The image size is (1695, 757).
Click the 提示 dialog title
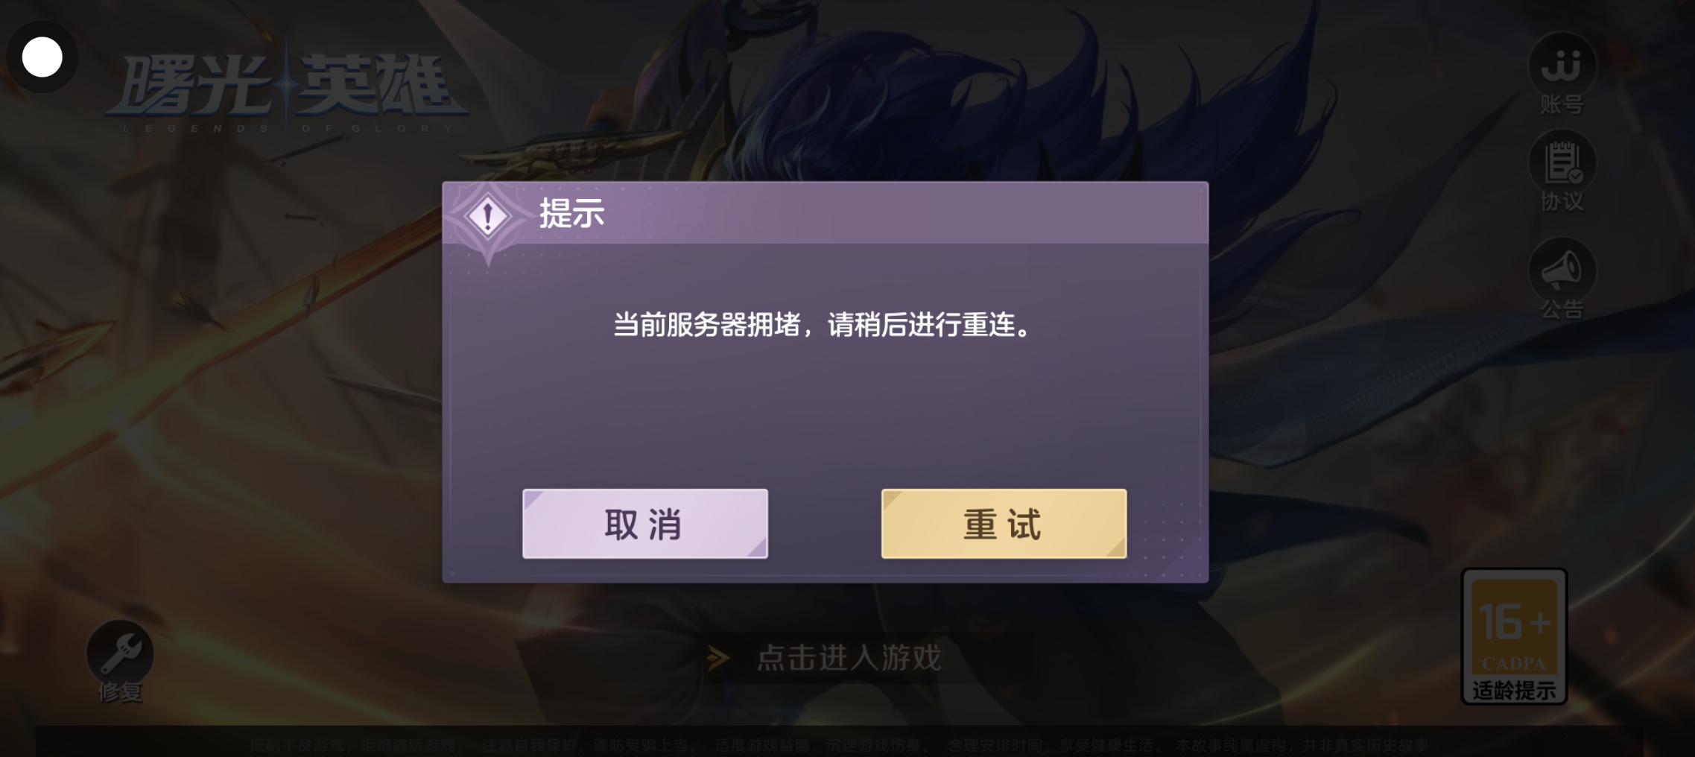point(571,214)
